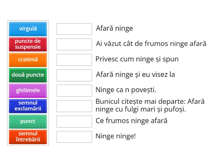
Task: Click the answer box next to "Ce frumos ninge afară"
Action: (x=74, y=121)
